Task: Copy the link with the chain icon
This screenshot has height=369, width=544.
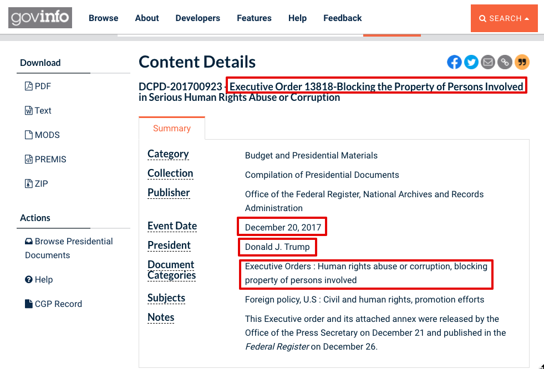Action: (x=505, y=63)
